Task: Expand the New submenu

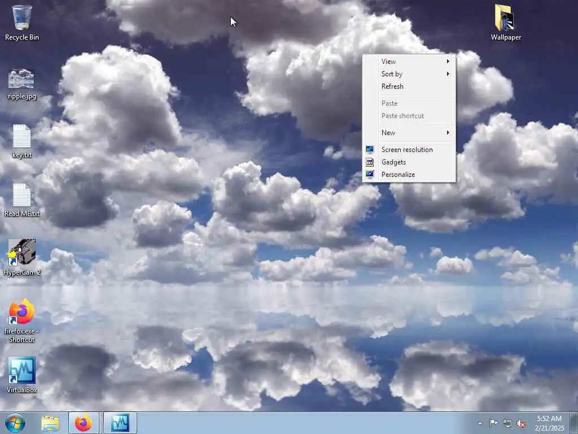Action: pyautogui.click(x=409, y=132)
